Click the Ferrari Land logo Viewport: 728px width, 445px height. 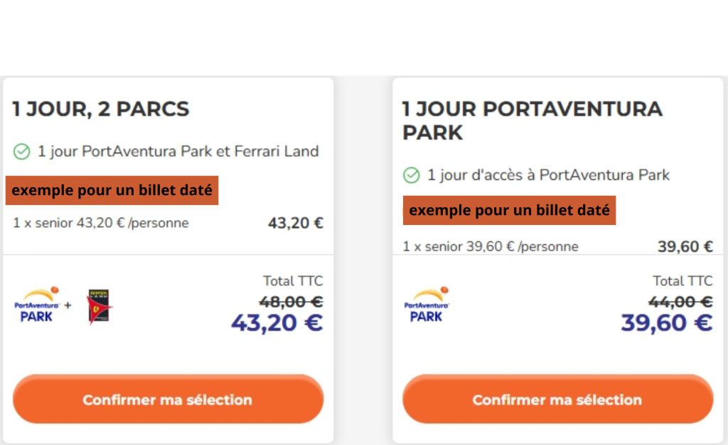pos(100,307)
